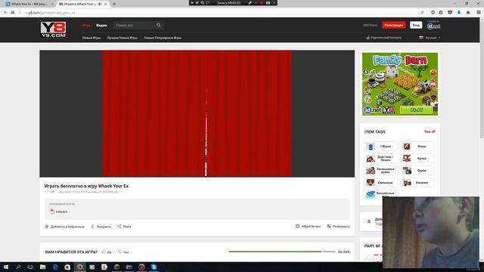
Task: Click the search magnifier icon
Action: pos(158,25)
